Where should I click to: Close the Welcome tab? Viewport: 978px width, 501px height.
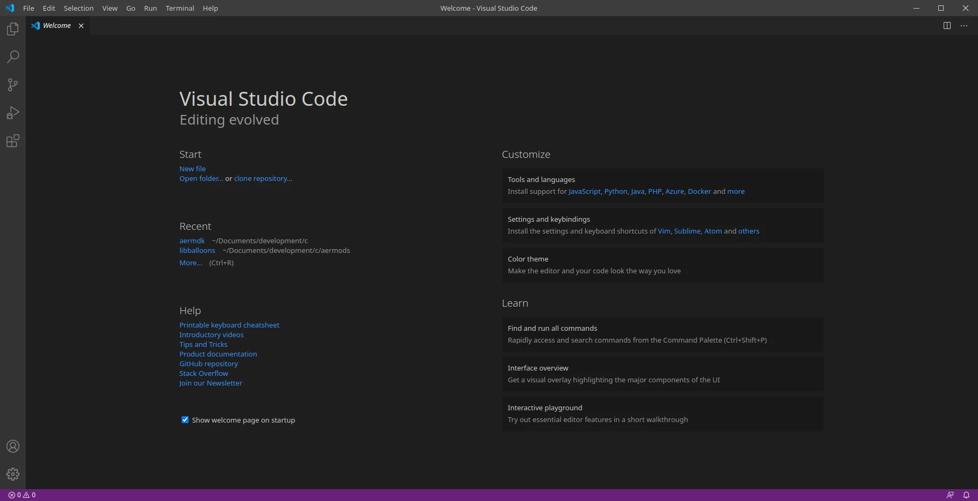click(81, 26)
